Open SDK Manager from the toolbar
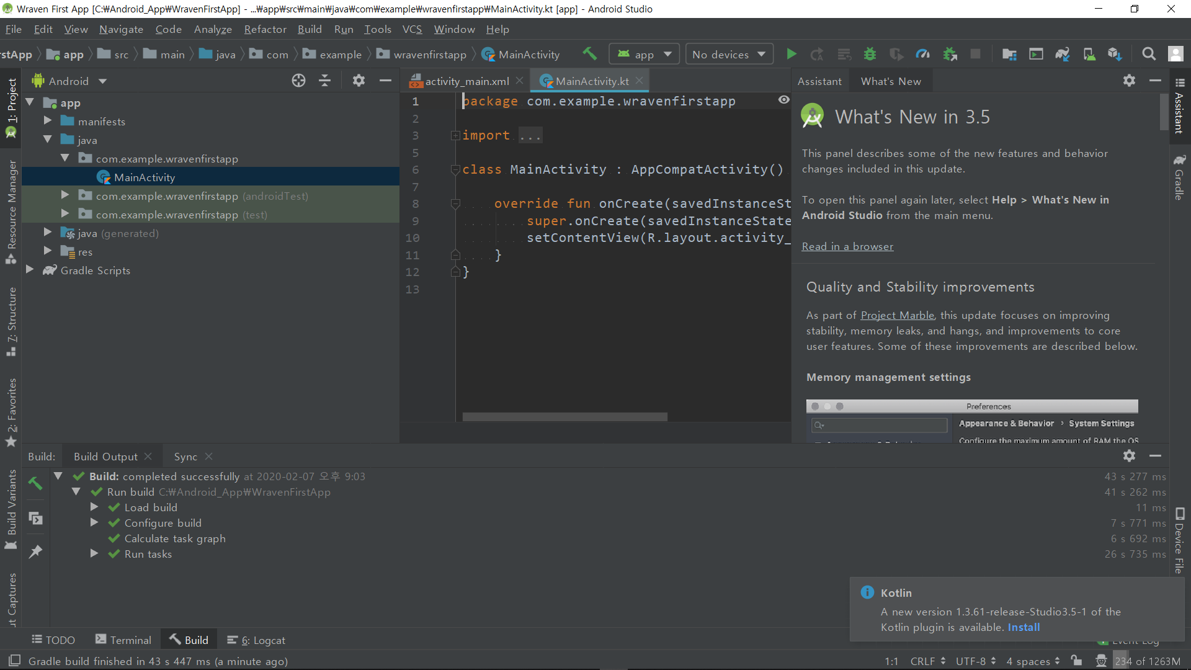 1115,55
